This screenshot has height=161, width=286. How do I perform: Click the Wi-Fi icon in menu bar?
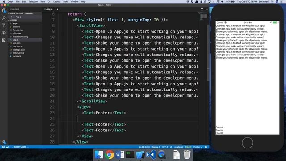[x=218, y=2]
